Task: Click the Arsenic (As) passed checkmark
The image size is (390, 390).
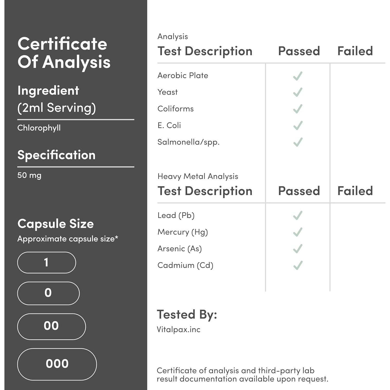Action: [x=298, y=249]
